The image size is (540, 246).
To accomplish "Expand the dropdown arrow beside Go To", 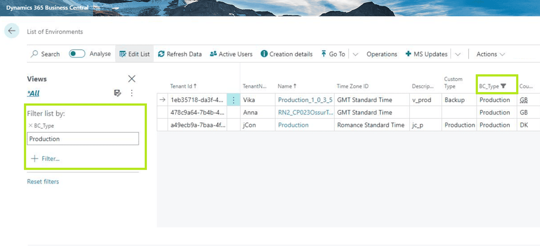I will click(355, 54).
